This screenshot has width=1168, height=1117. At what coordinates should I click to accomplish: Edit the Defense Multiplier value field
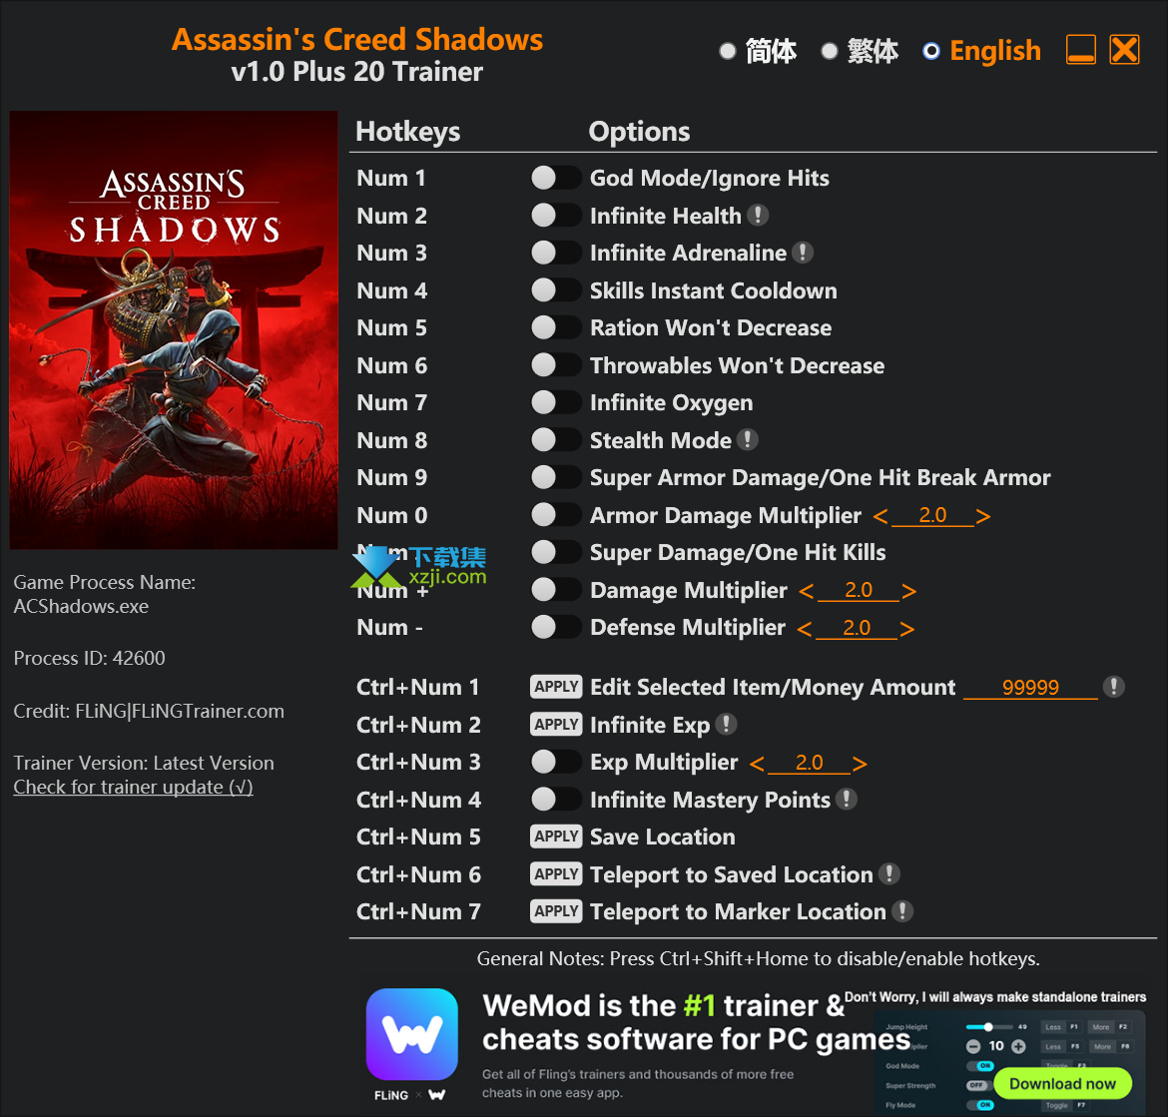tap(857, 628)
